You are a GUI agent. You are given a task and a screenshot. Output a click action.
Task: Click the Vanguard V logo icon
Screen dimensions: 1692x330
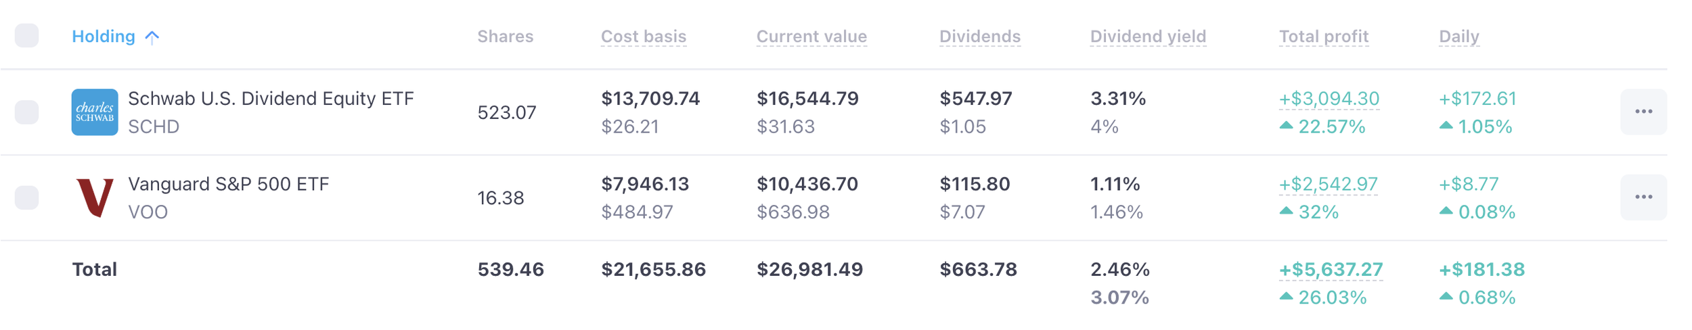[x=95, y=197]
